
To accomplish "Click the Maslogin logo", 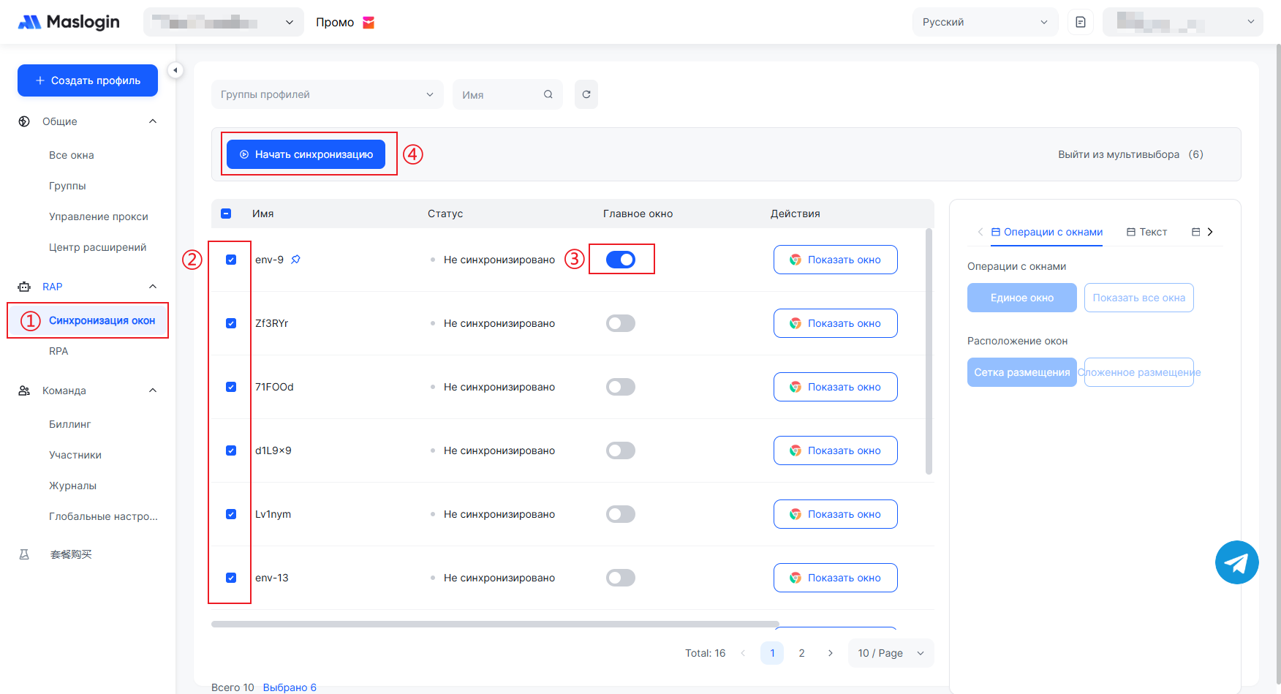I will 69,22.
